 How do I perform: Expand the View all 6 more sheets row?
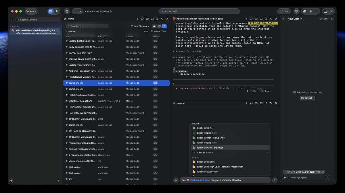tap(230, 153)
